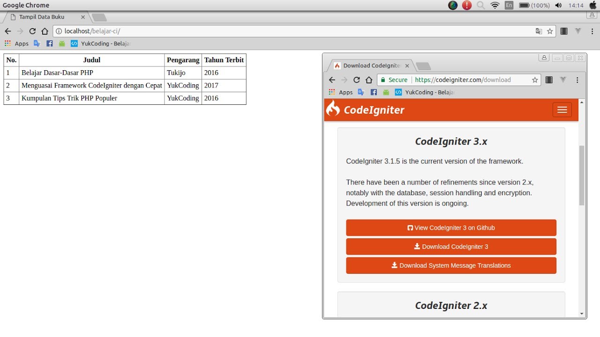Click Download System Message Translations button
Viewport: 600px width, 337px height.
[451, 265]
